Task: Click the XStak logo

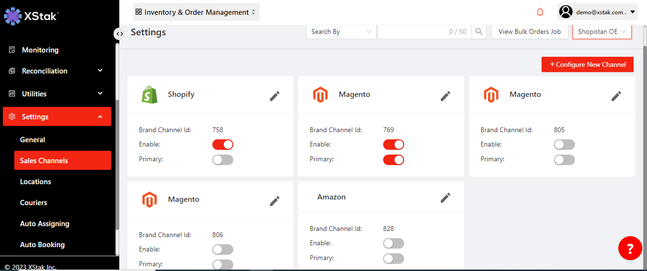Action: 31,16
